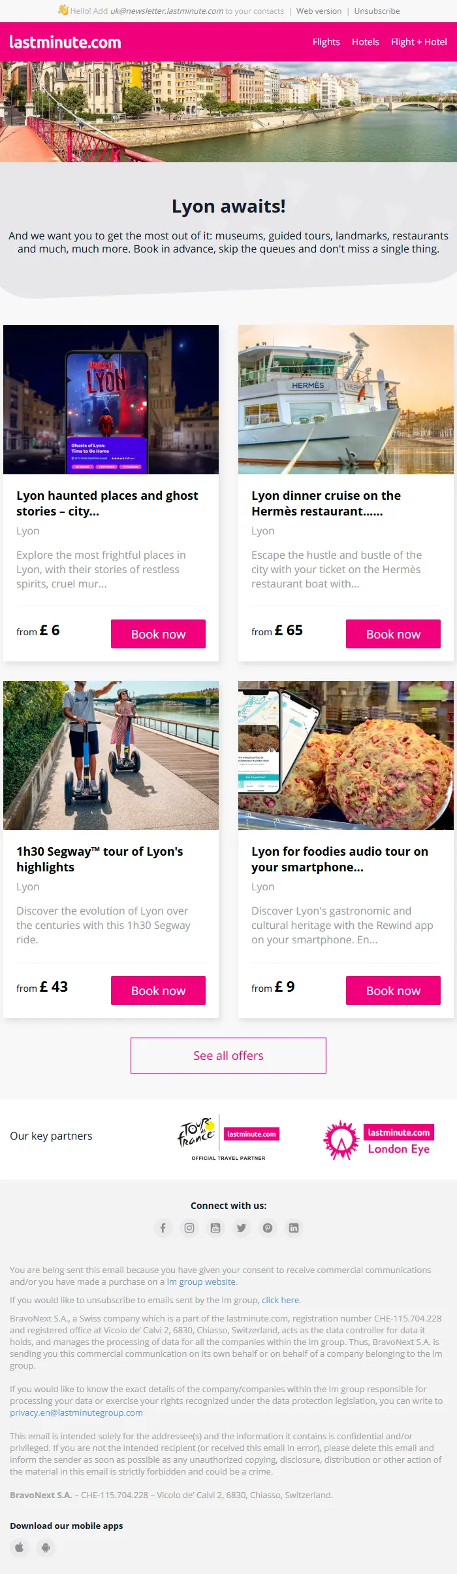This screenshot has width=457, height=1574.
Task: Open the foodies audio tour image
Action: pyautogui.click(x=346, y=756)
